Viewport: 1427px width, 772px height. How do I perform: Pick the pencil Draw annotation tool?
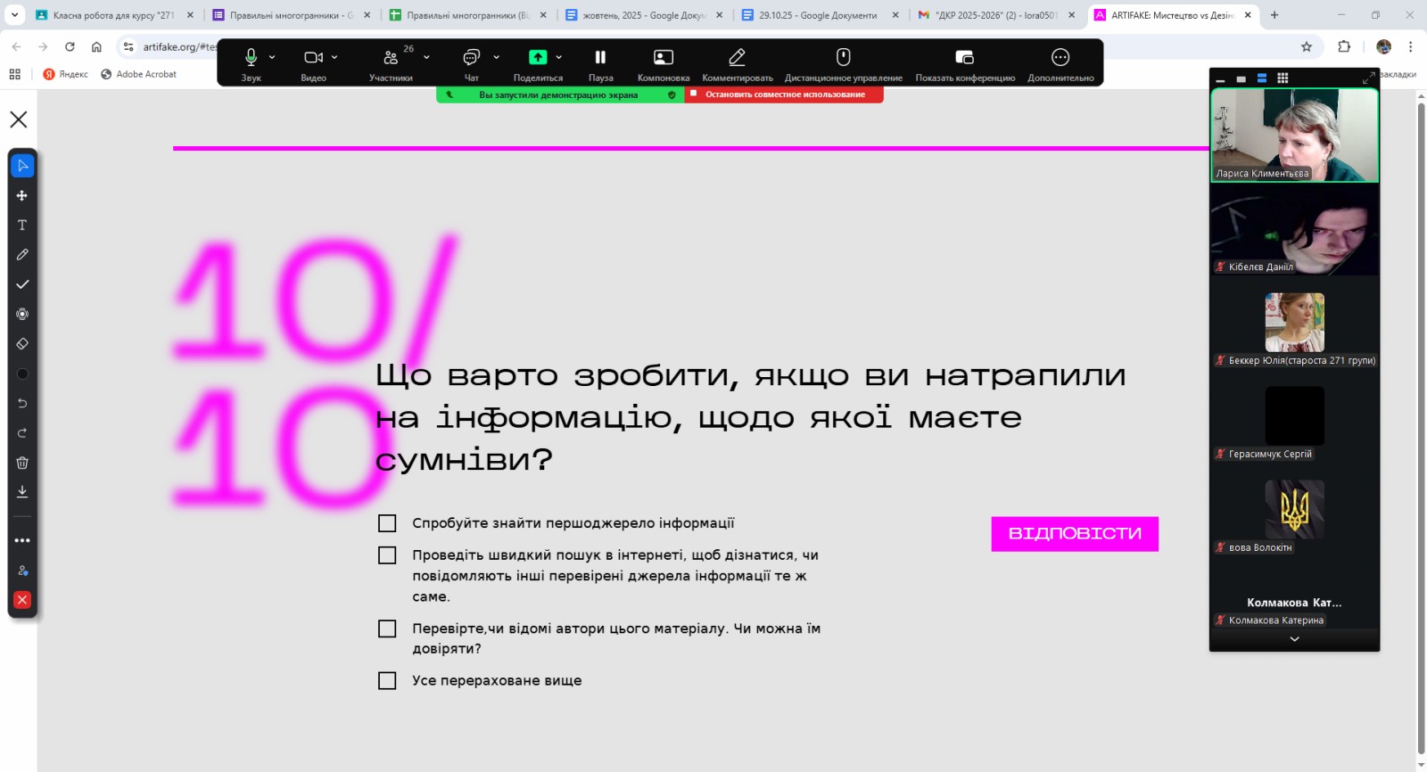point(22,255)
